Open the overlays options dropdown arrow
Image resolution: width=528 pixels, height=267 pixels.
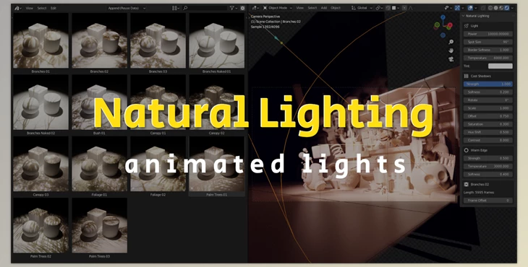click(476, 8)
